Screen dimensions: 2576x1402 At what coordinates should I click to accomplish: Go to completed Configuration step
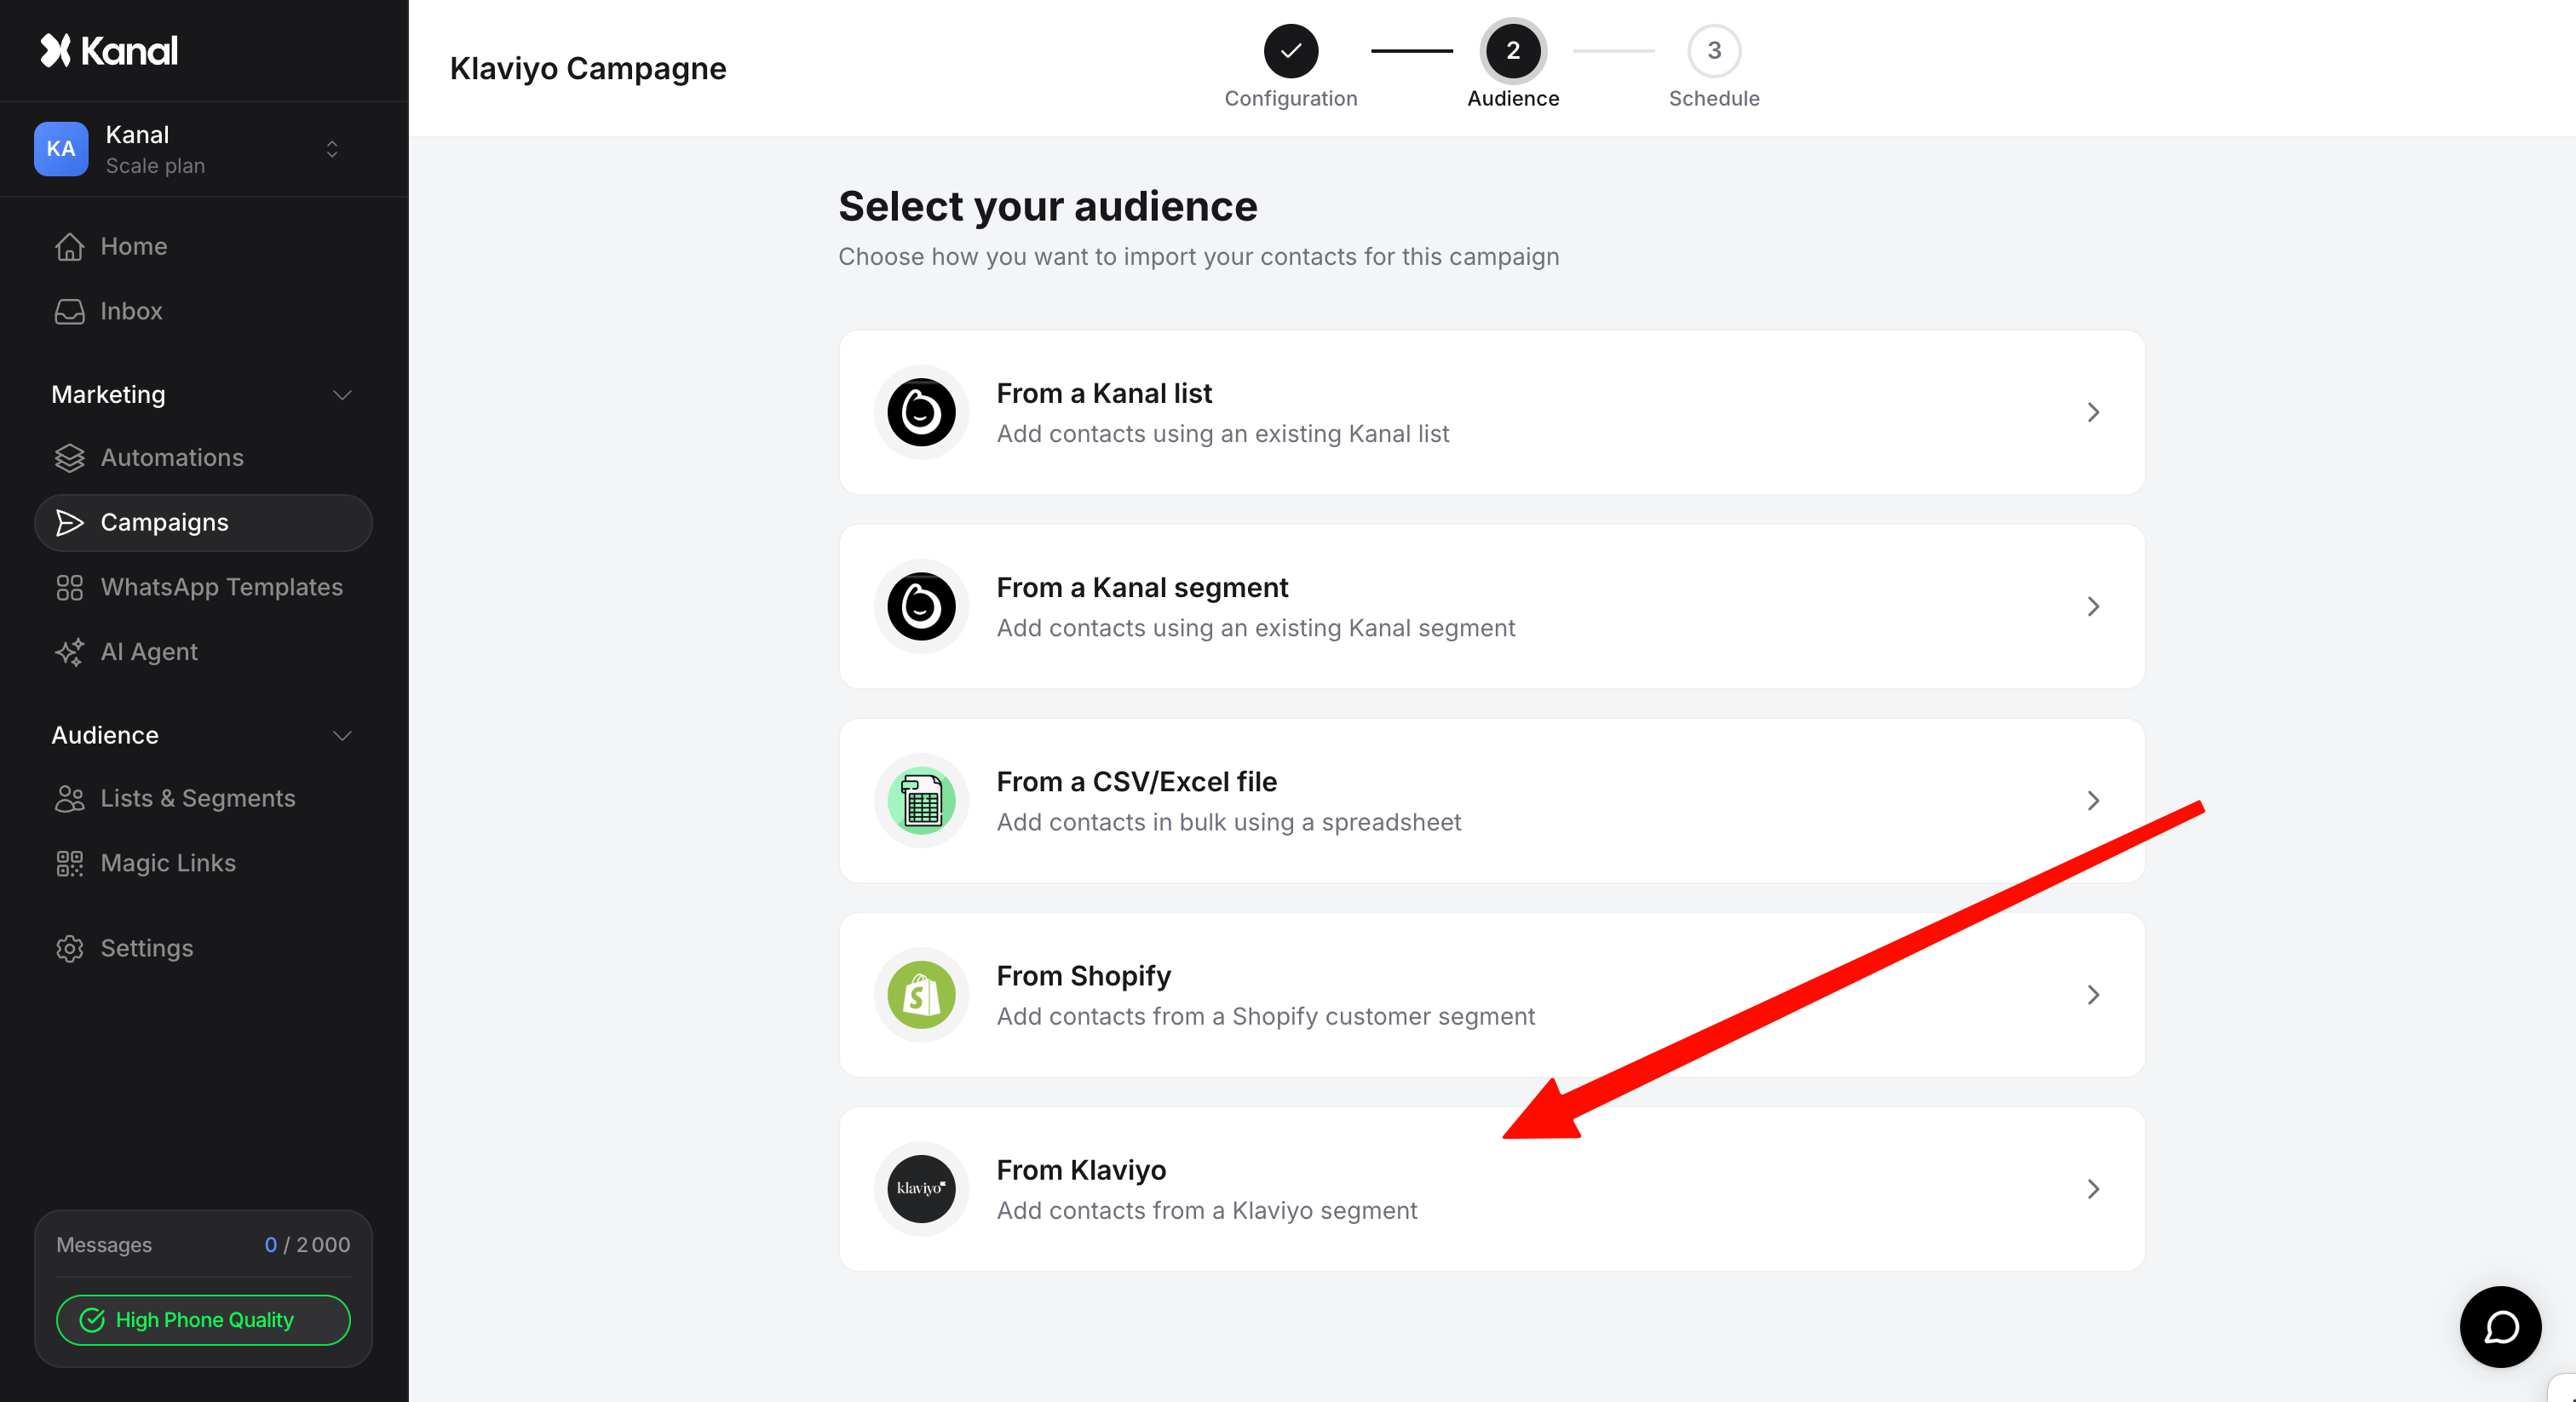click(x=1290, y=51)
